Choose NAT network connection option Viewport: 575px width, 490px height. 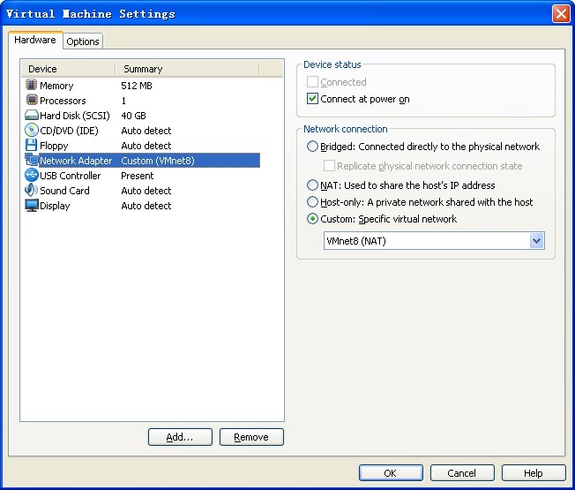pyautogui.click(x=312, y=185)
